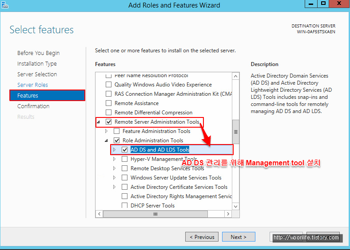
Task: Minimize the wizard window
Action: pos(311,4)
